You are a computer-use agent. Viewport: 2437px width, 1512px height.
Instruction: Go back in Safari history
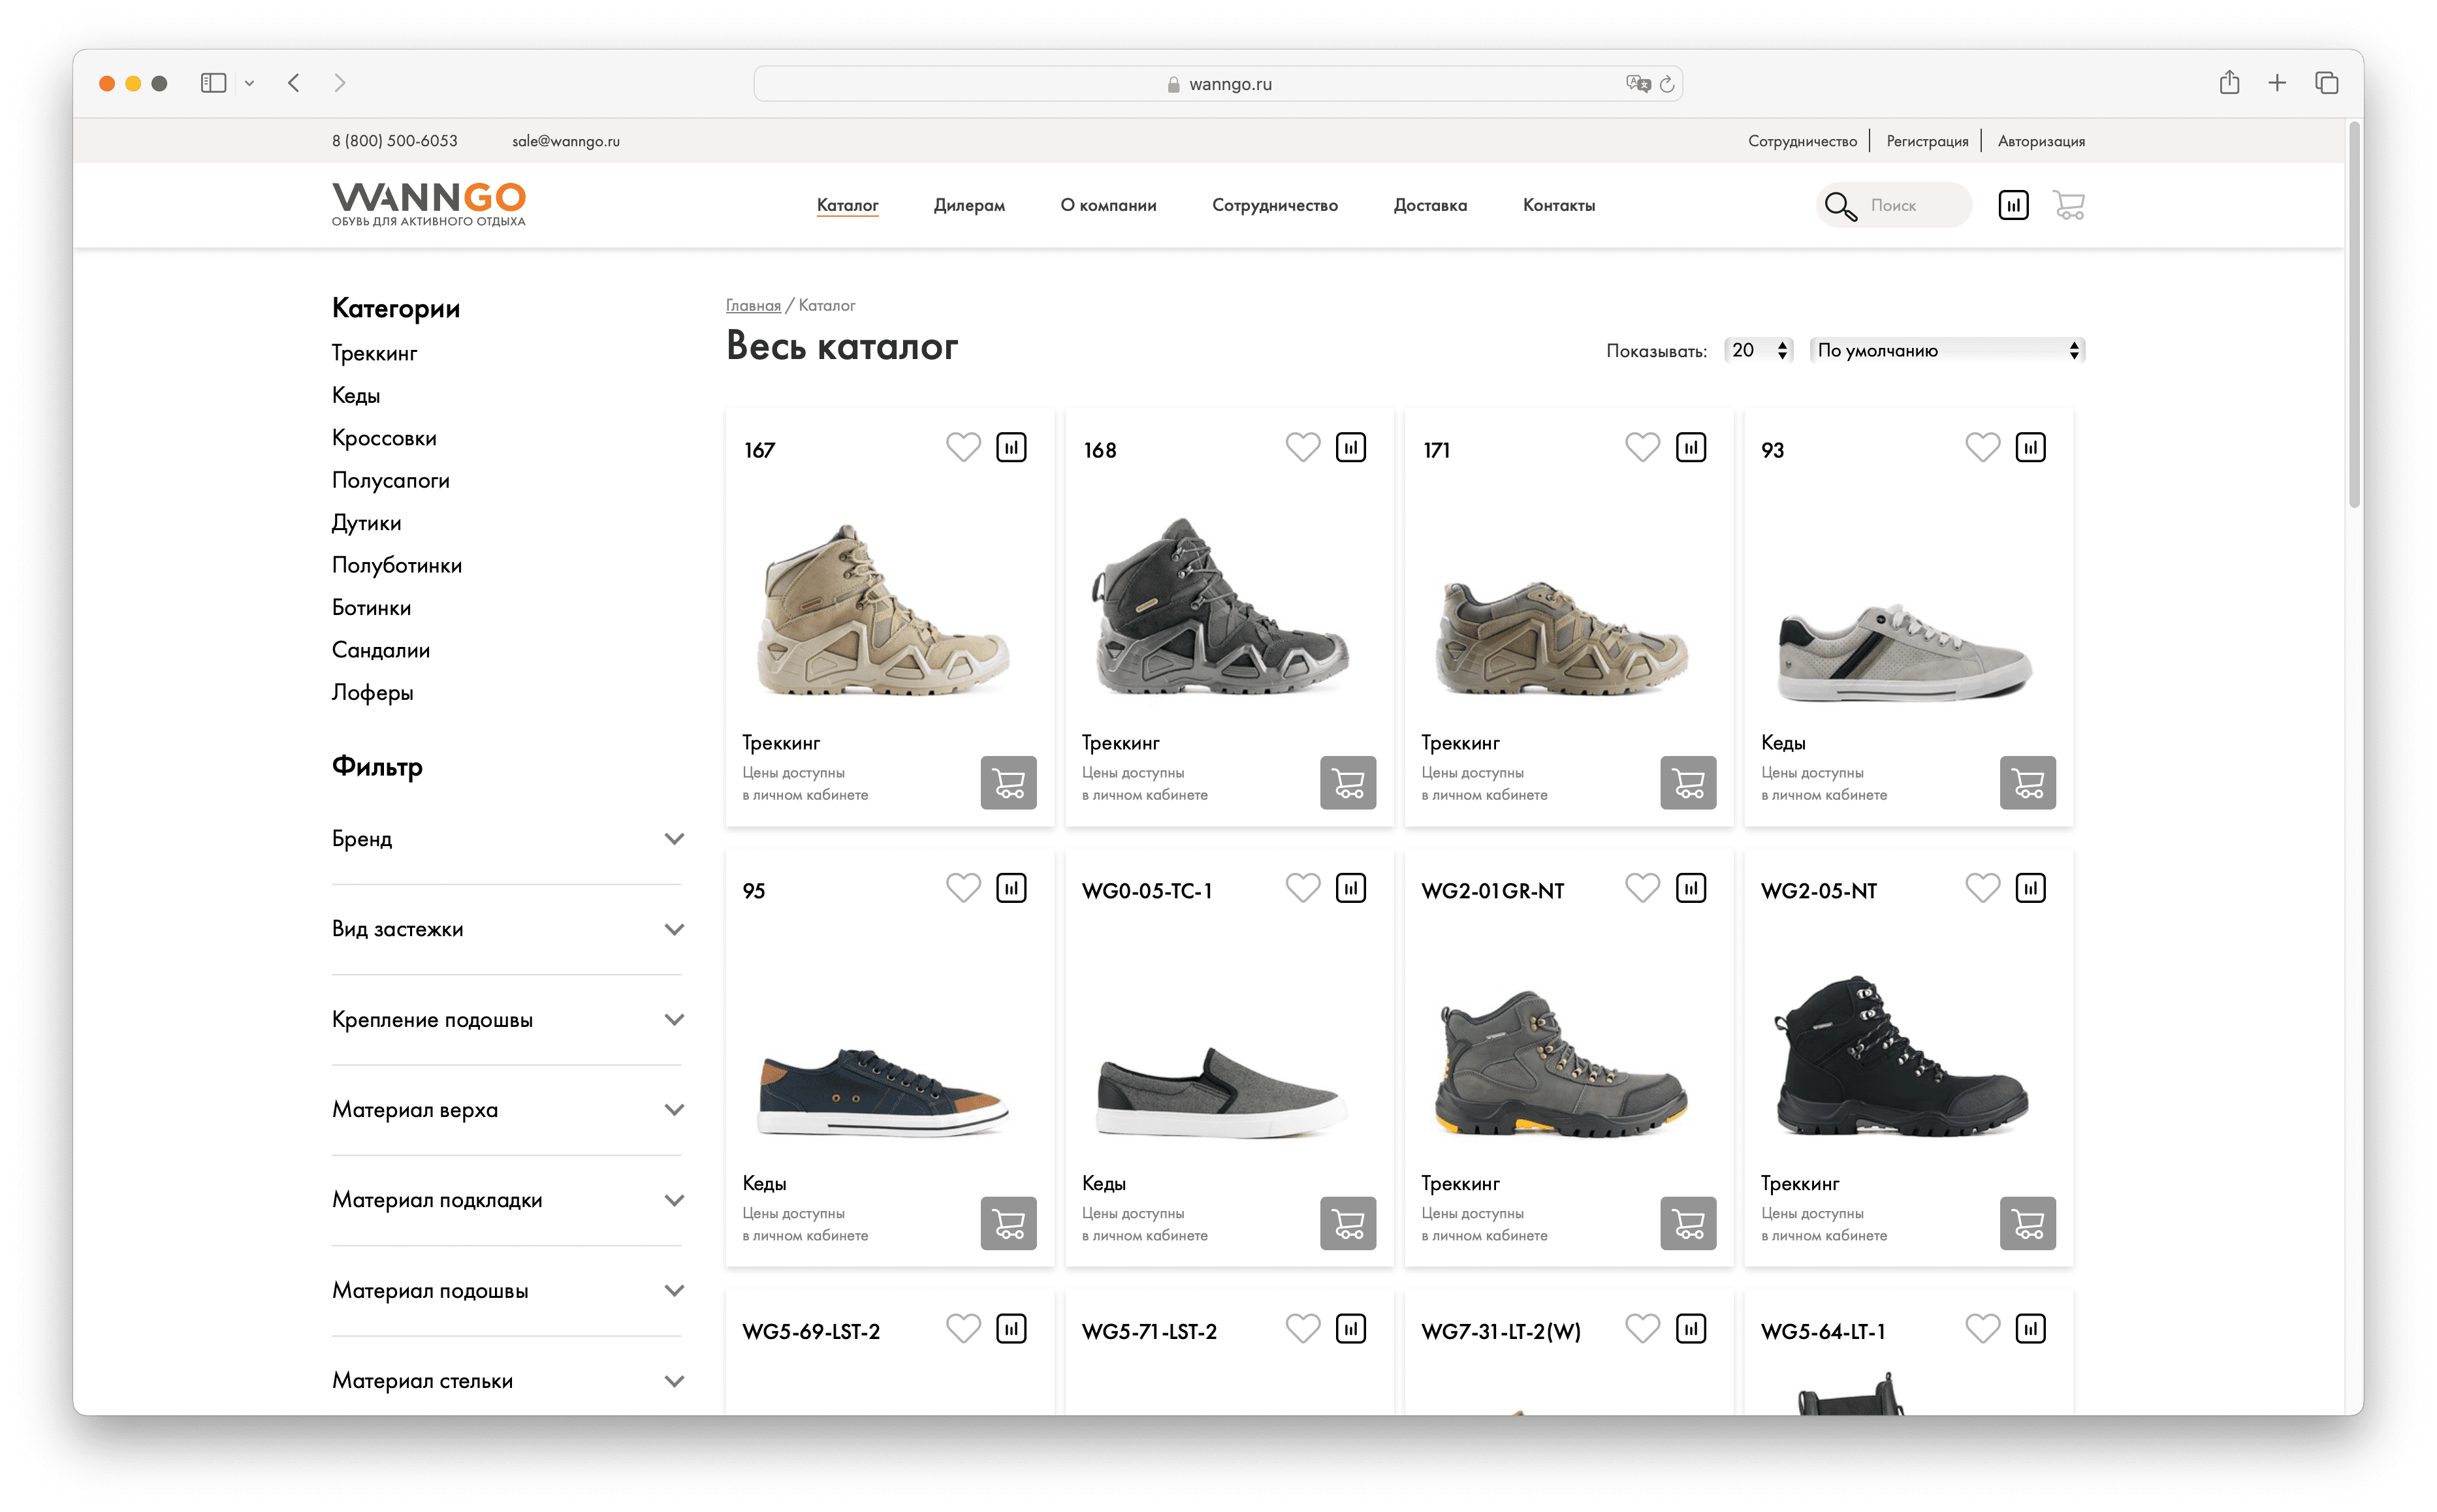tap(293, 83)
